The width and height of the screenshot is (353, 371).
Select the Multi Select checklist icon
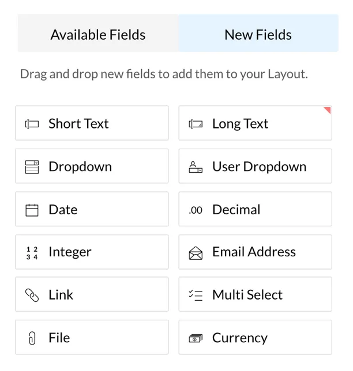tap(196, 296)
